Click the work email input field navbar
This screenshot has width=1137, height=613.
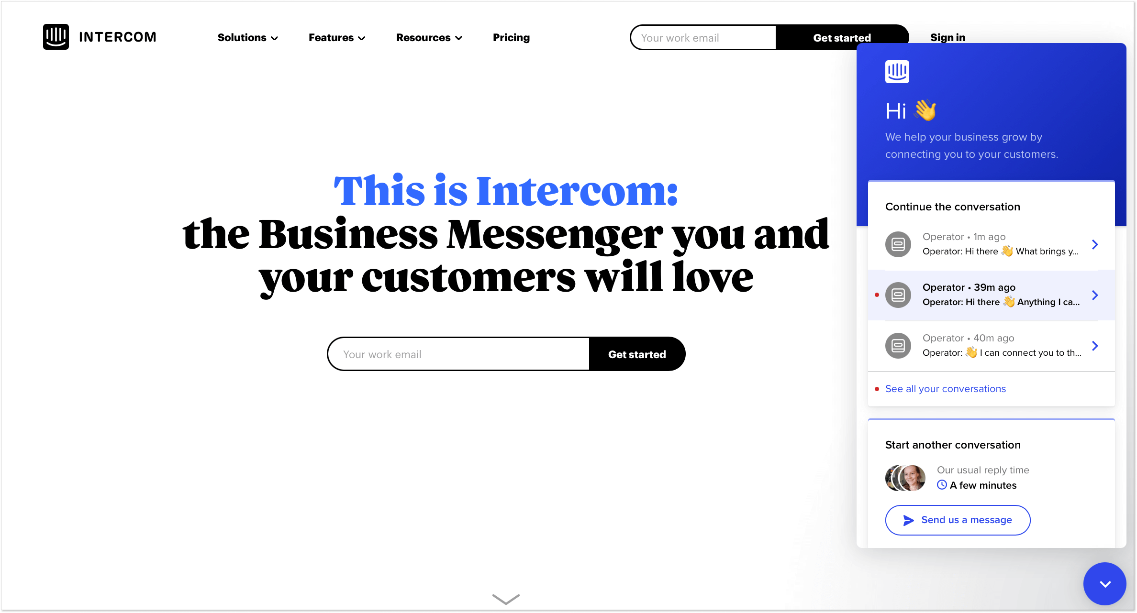coord(702,37)
